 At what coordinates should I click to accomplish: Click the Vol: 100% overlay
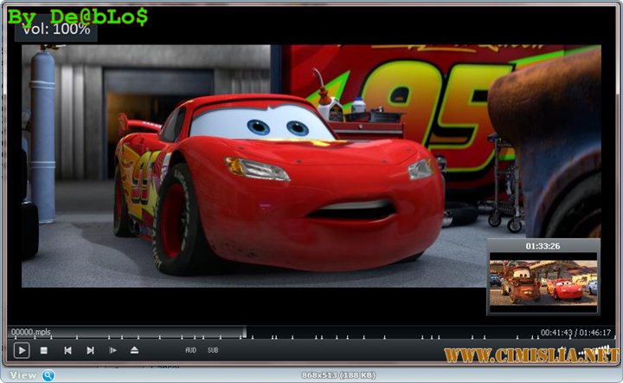56,29
